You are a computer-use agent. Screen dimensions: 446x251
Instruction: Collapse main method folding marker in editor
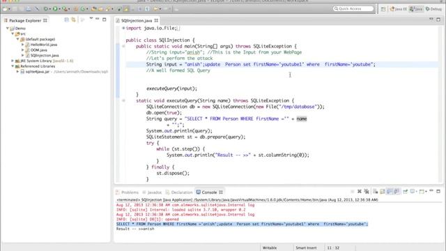click(x=123, y=46)
